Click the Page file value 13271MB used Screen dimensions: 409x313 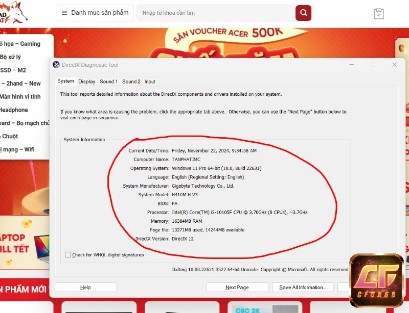coord(208,230)
